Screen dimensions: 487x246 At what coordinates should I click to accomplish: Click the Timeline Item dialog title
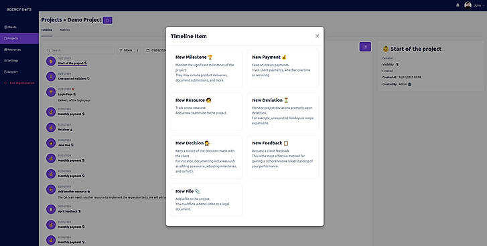188,36
